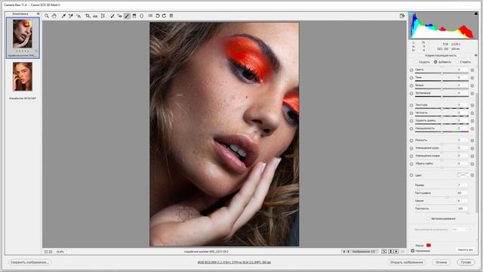Toggle histogram shadow clipping warning
This screenshot has height=272, width=483.
411,14
